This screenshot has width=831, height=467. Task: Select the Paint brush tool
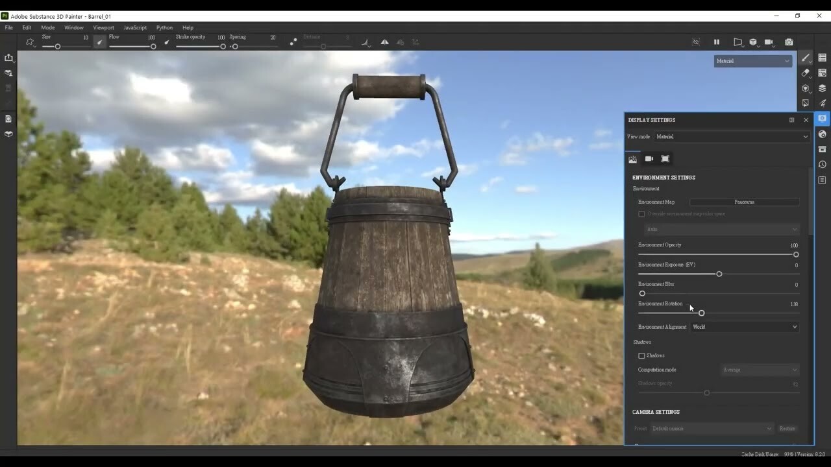pyautogui.click(x=805, y=58)
